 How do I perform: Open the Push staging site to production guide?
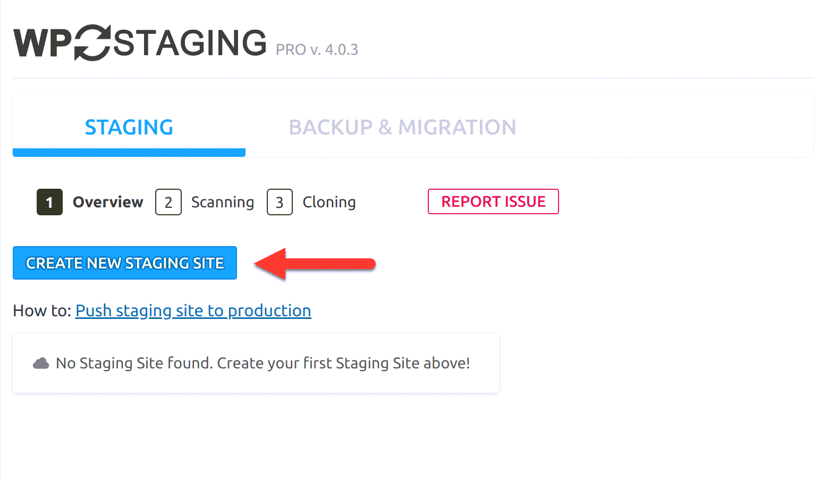(x=193, y=310)
